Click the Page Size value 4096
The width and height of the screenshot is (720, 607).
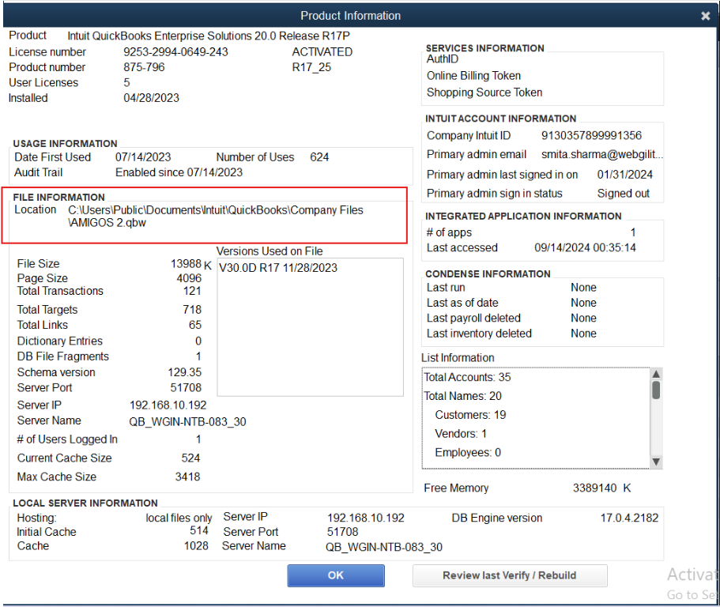[189, 278]
